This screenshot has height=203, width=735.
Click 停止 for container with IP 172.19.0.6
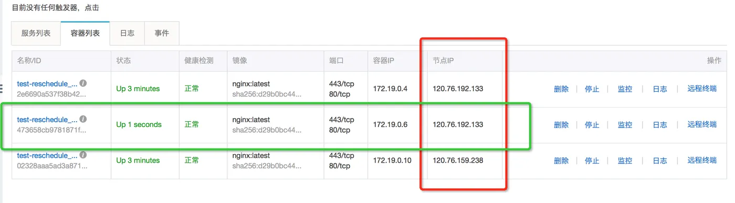coord(592,125)
